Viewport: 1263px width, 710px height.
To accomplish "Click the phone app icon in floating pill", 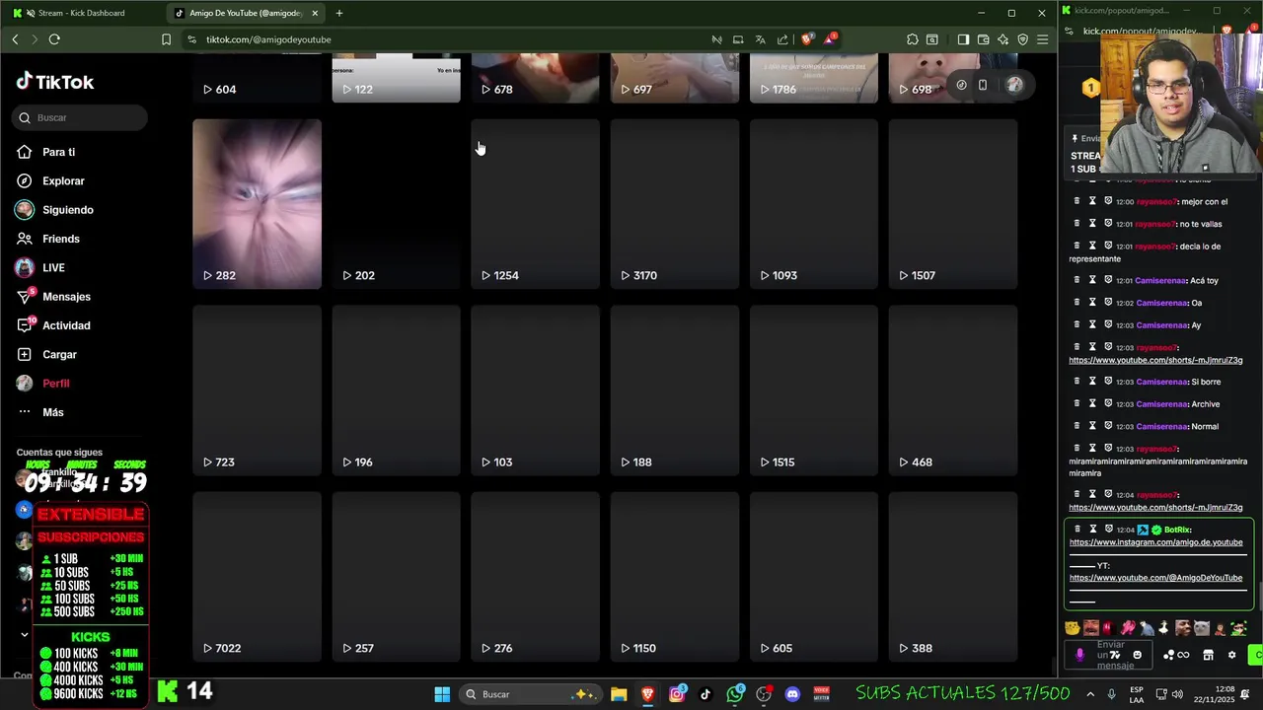I will click(983, 85).
